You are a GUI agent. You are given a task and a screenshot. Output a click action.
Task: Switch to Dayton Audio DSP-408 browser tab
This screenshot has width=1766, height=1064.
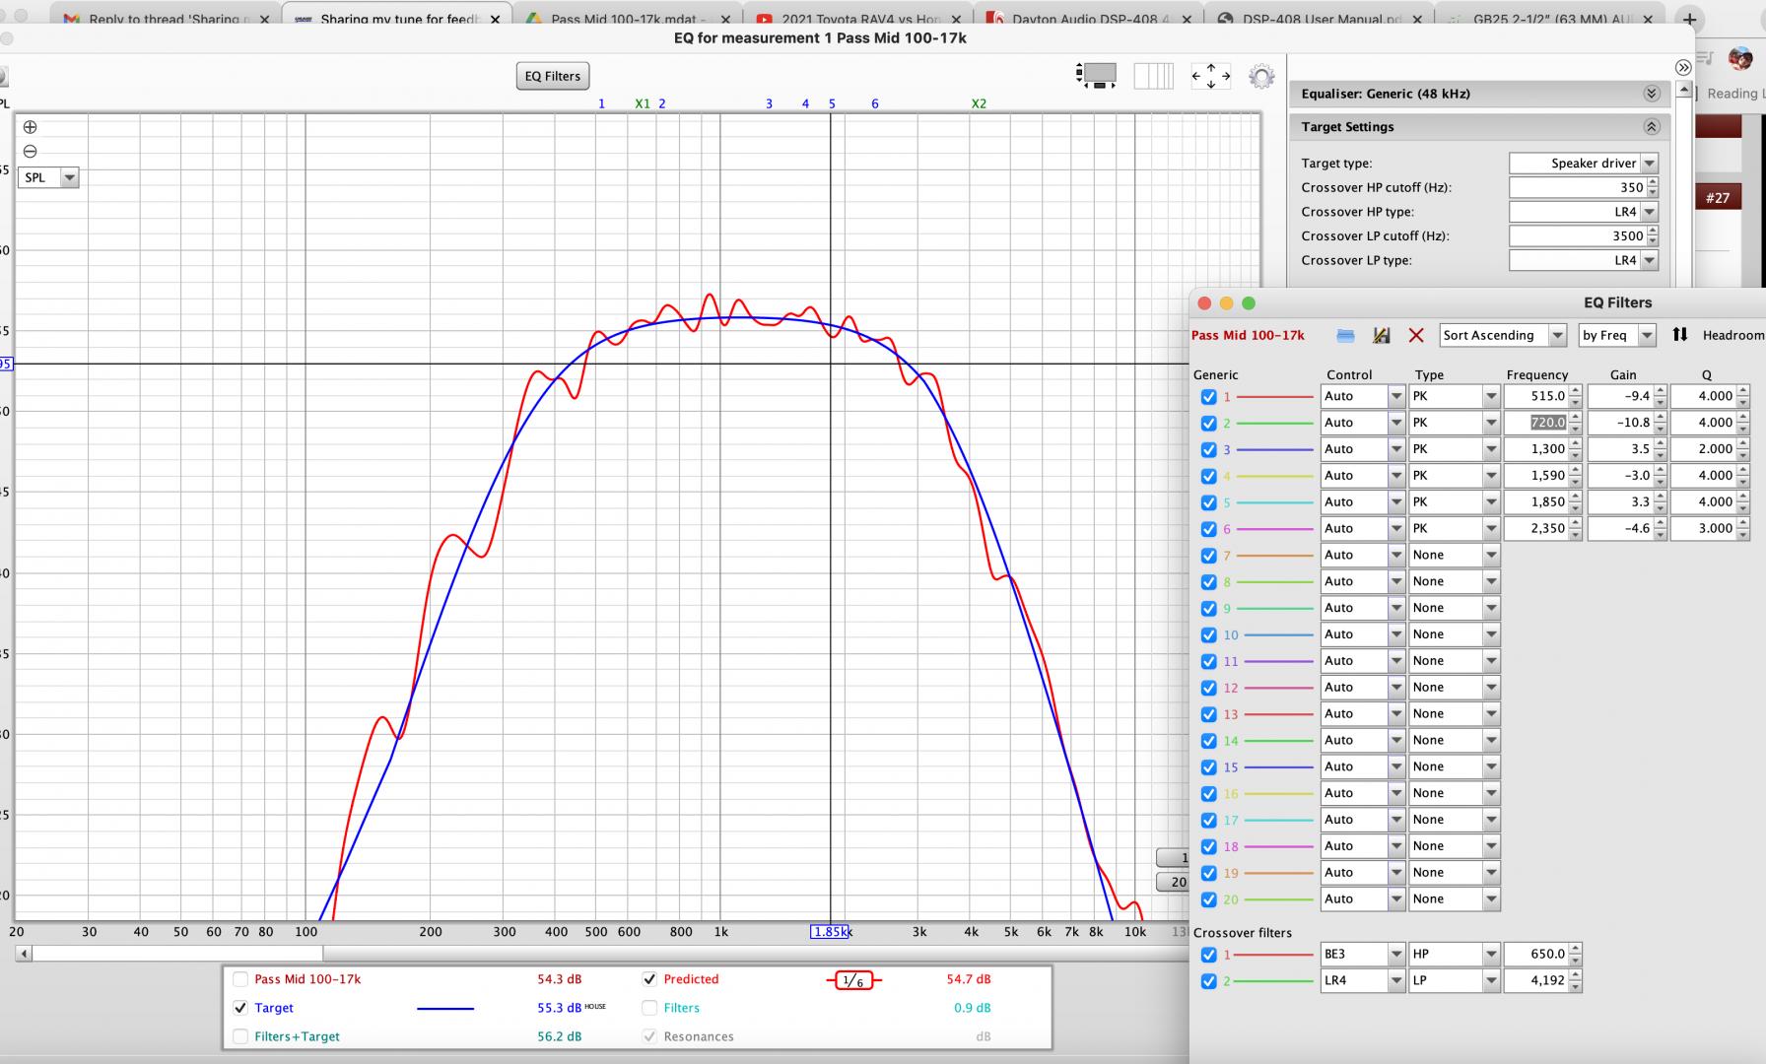pos(1088,19)
